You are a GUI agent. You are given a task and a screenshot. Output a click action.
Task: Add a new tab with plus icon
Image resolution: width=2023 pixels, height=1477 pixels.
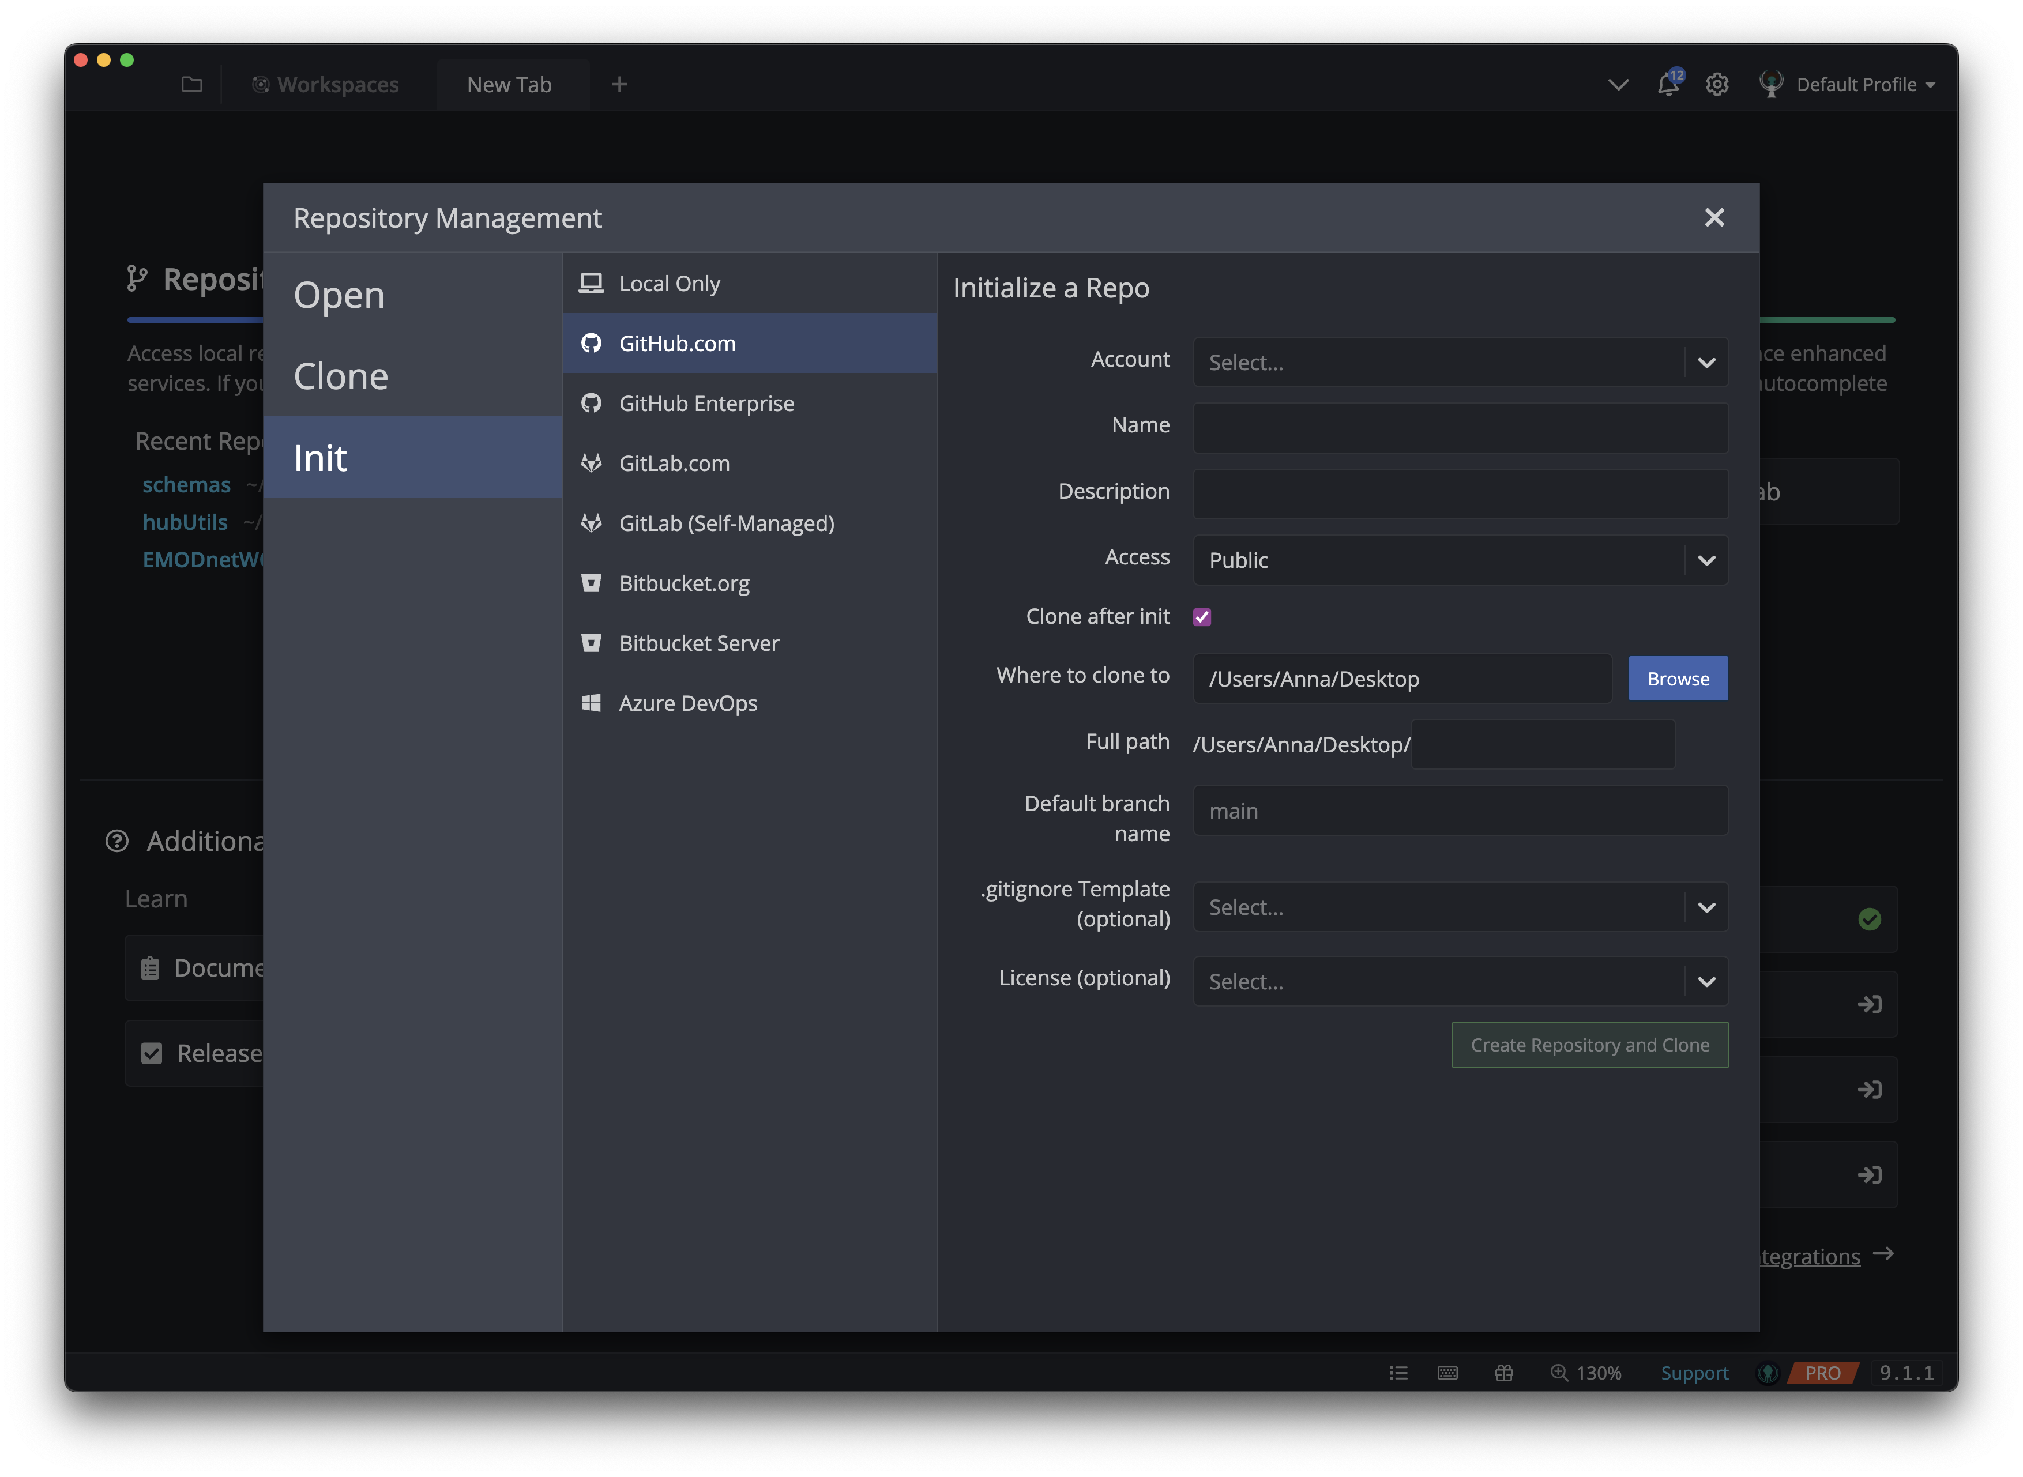(x=619, y=84)
